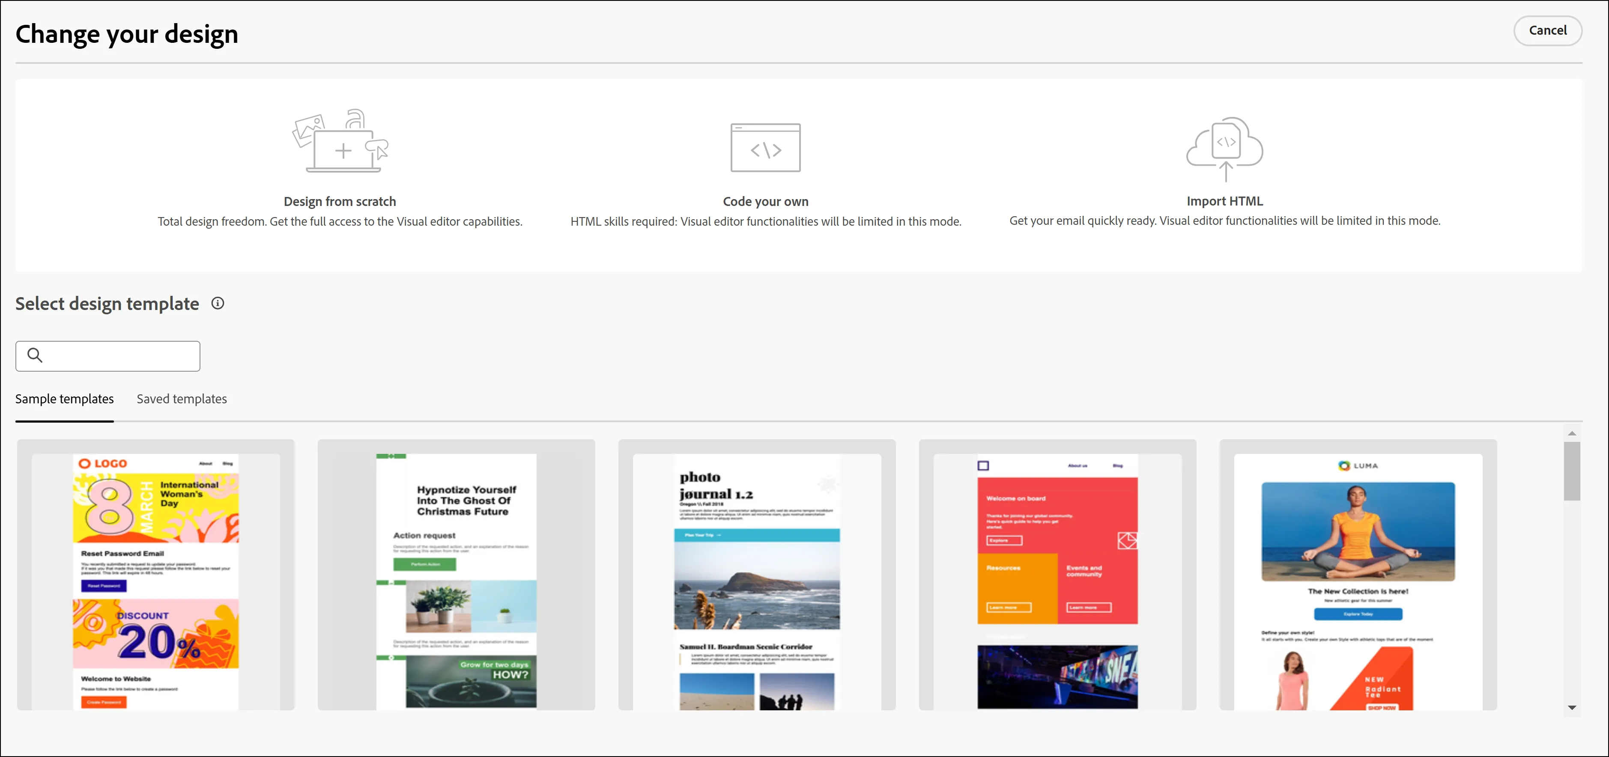Click 'HTML skills required' description text
Screen dimensions: 1609x757
(766, 221)
